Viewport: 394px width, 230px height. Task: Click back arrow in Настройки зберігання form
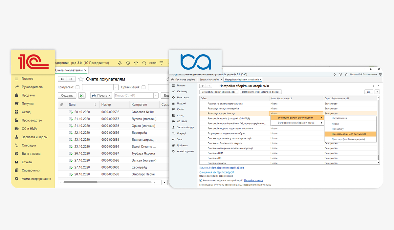pos(203,86)
